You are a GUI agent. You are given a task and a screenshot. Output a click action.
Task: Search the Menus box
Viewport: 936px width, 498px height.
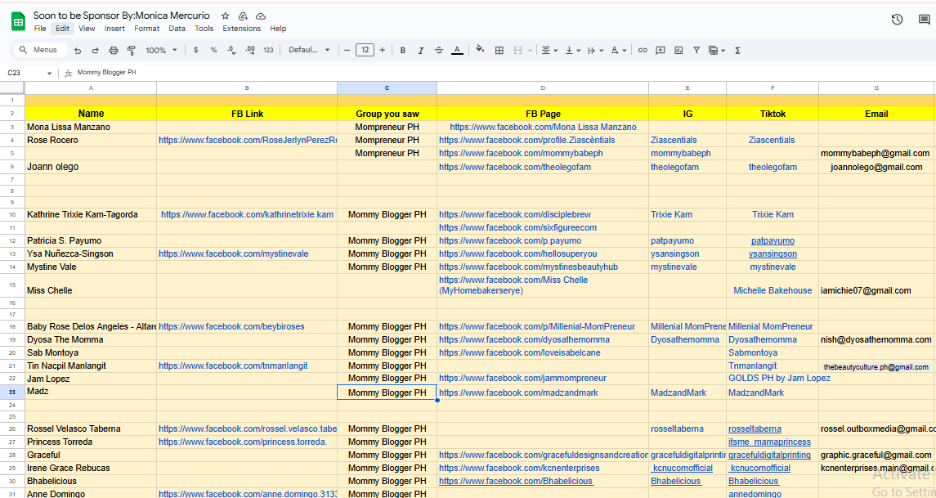coord(39,50)
